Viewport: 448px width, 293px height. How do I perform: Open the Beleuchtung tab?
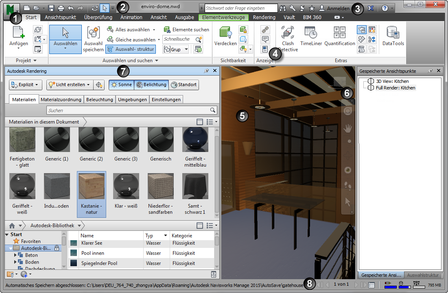[100, 100]
